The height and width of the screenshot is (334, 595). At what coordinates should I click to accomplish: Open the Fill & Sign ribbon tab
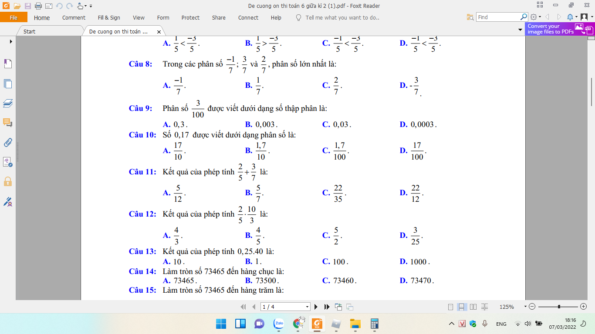[x=109, y=18]
